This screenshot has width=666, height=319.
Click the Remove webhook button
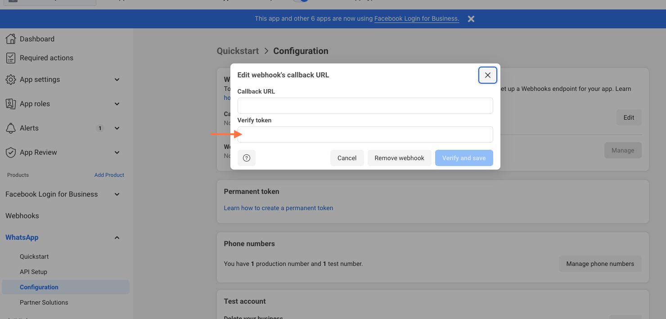click(400, 158)
